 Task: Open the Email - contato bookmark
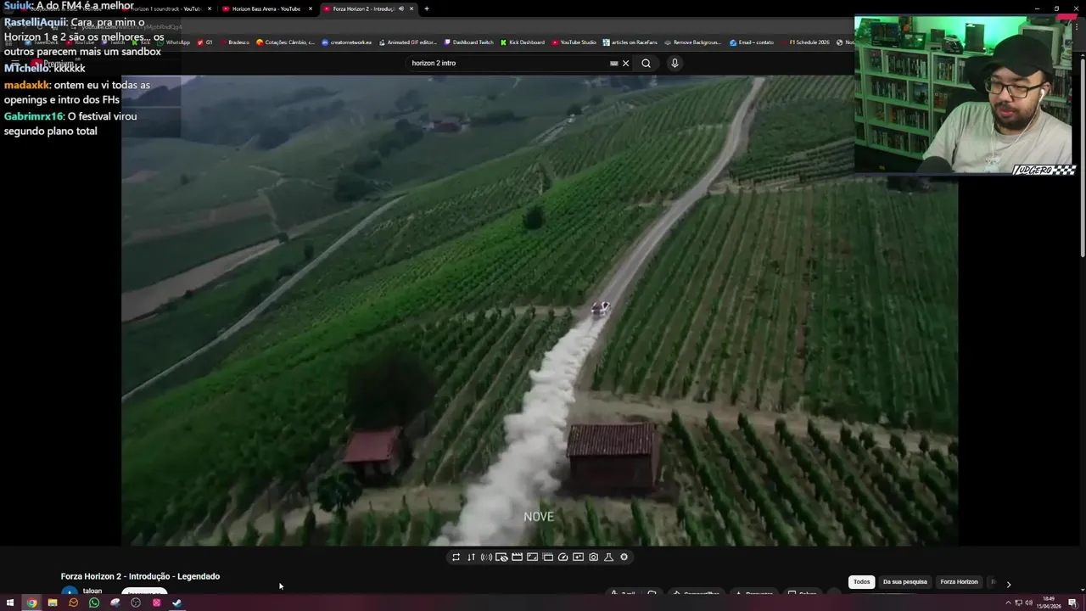click(752, 42)
